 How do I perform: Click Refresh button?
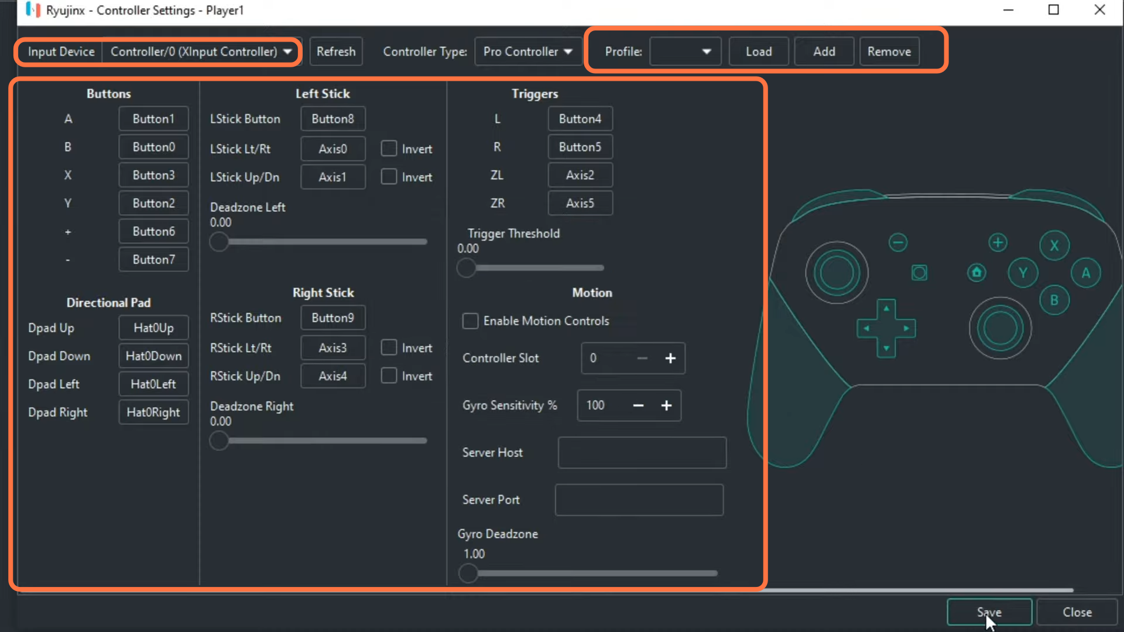pos(336,51)
